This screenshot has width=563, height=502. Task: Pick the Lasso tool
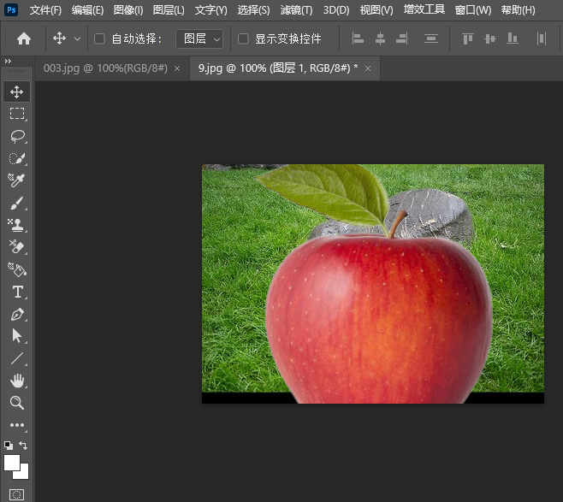click(17, 136)
